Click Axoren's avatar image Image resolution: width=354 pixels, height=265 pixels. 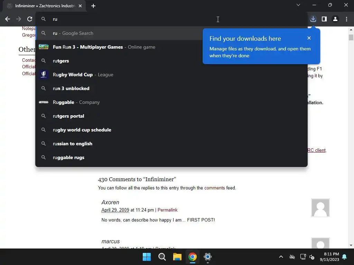tap(320, 207)
